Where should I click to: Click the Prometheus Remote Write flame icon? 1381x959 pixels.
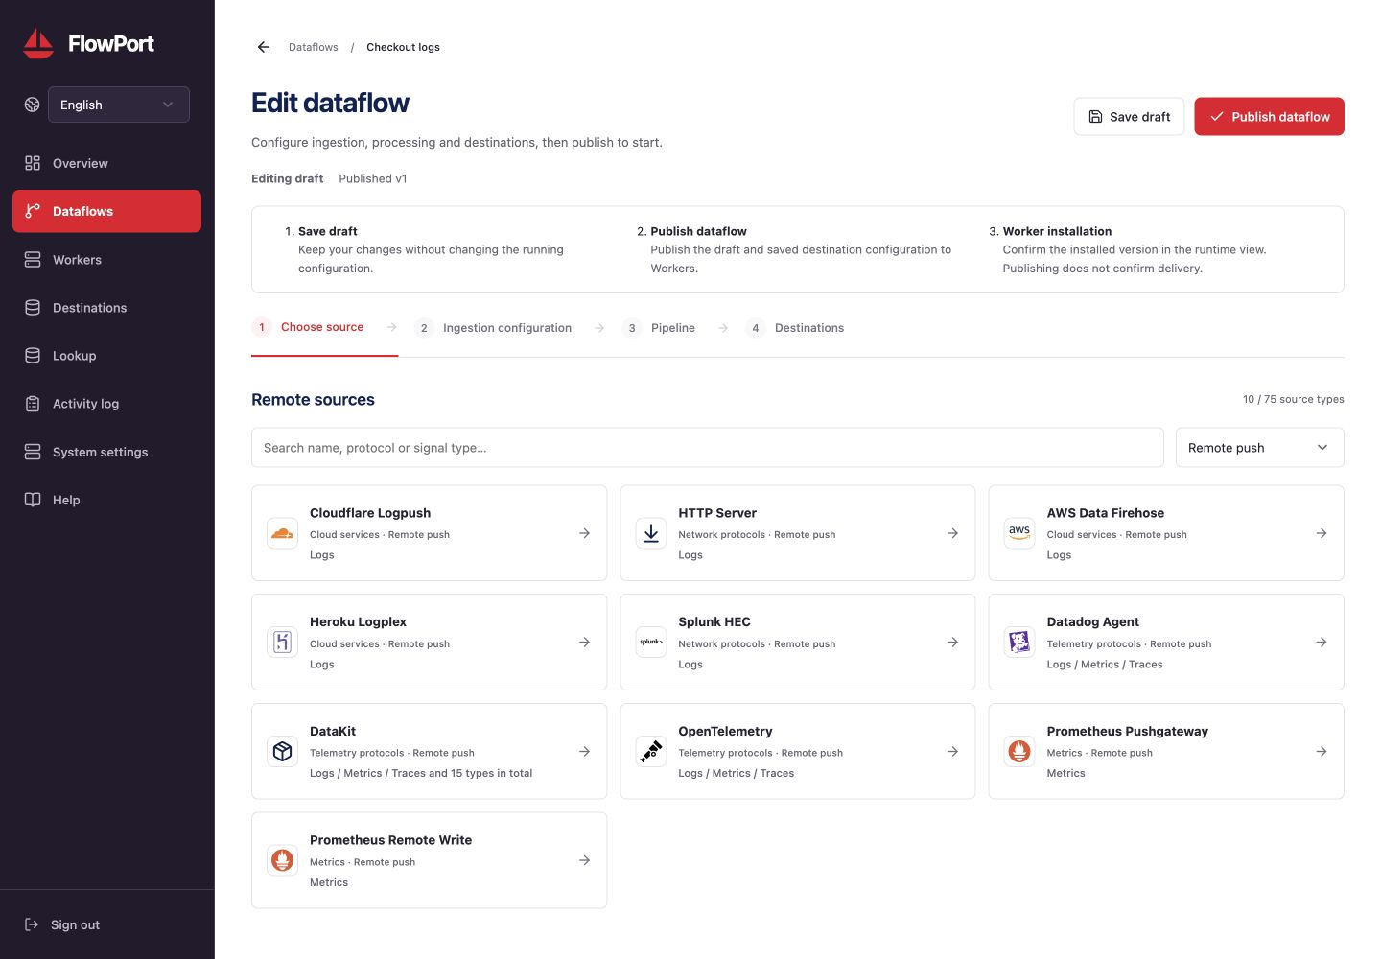pyautogui.click(x=283, y=860)
